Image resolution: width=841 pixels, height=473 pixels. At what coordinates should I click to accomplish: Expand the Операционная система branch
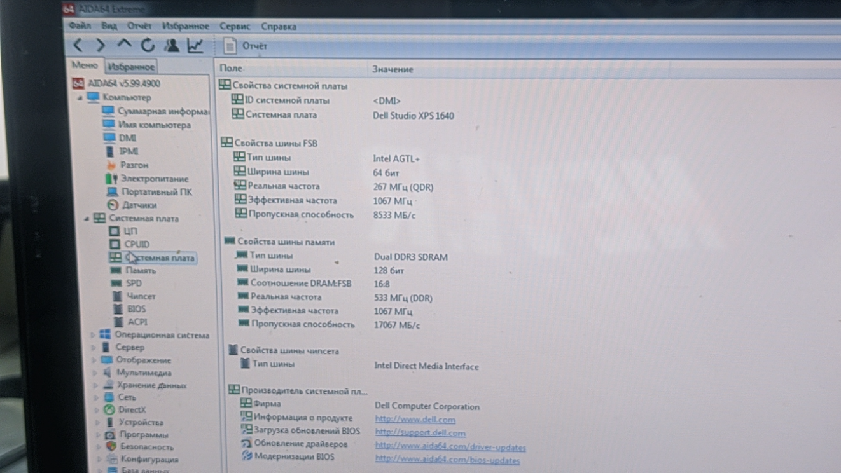pos(93,335)
